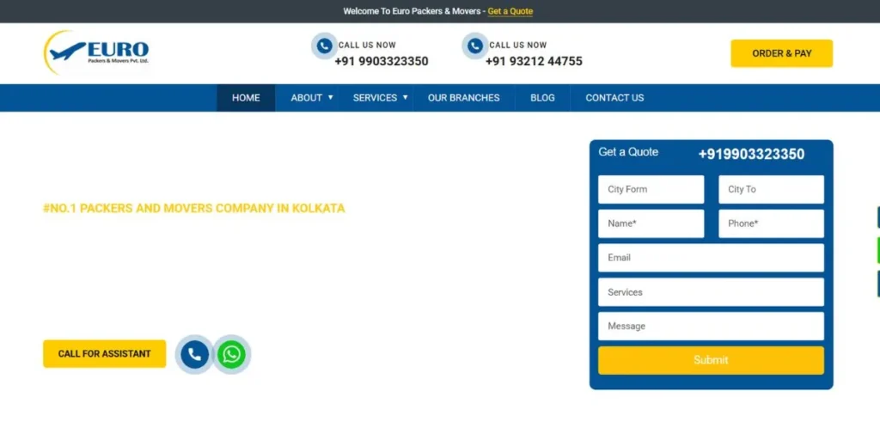Viewport: 880px width, 440px height.
Task: Expand the About dropdown arrow
Action: click(x=331, y=97)
